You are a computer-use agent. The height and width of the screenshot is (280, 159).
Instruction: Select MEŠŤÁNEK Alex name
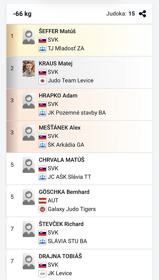coord(60,128)
